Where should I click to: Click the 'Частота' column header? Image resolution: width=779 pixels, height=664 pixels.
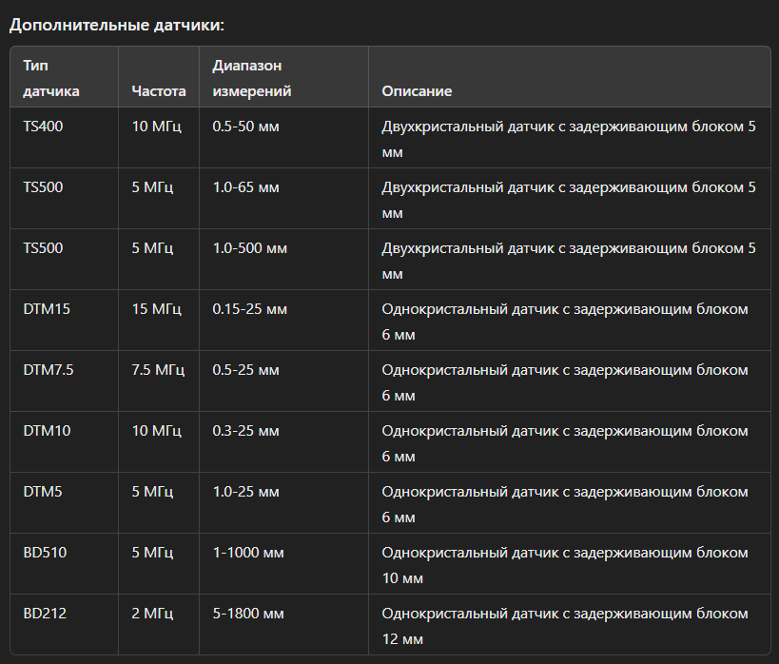pos(159,91)
